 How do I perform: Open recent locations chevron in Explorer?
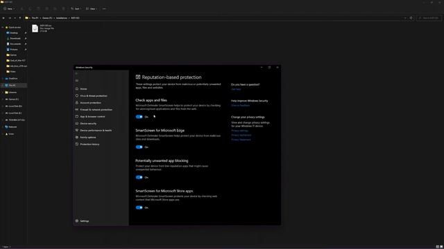(x=15, y=18)
